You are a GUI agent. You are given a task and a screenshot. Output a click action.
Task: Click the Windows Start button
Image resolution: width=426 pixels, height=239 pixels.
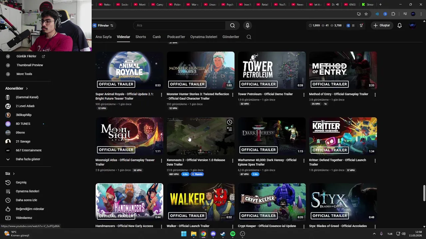coord(184,234)
